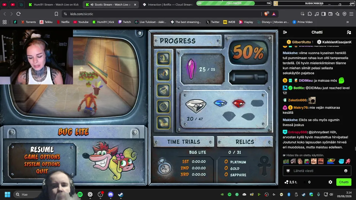The height and width of the screenshot is (200, 356).
Task: Click username DIDIMau before 'ja maksaa mös'
Action: [306, 81]
